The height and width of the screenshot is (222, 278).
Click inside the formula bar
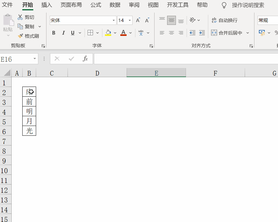186,59
